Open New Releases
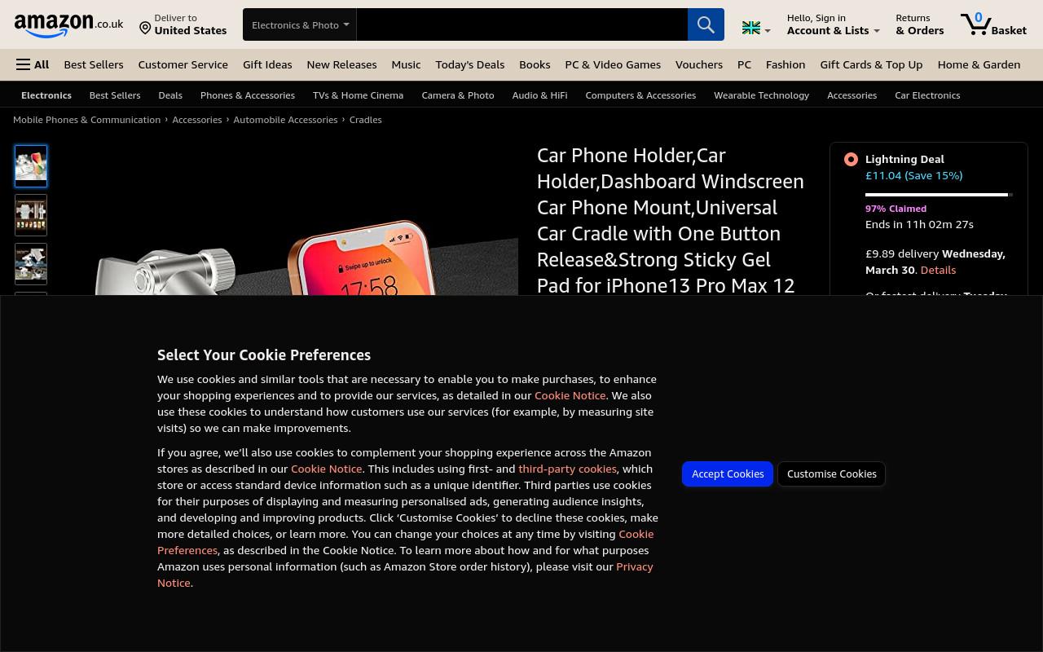 [x=341, y=64]
